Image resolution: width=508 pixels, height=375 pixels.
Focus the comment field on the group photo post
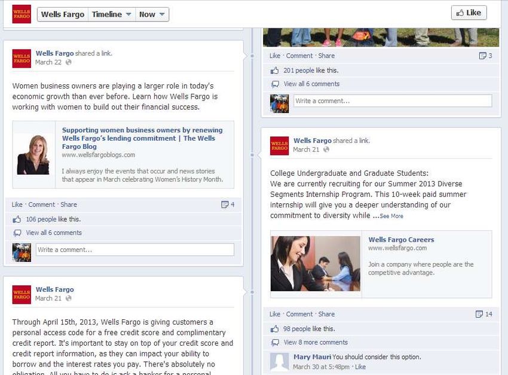[x=393, y=101]
